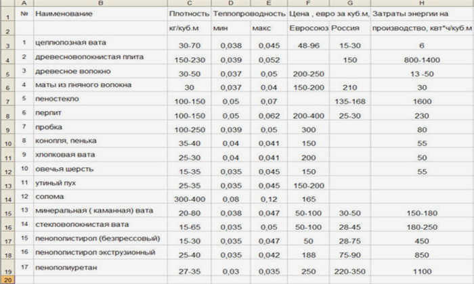This screenshot has height=284, width=474.
Task: Select row header 1
Action: [x=7, y=14]
